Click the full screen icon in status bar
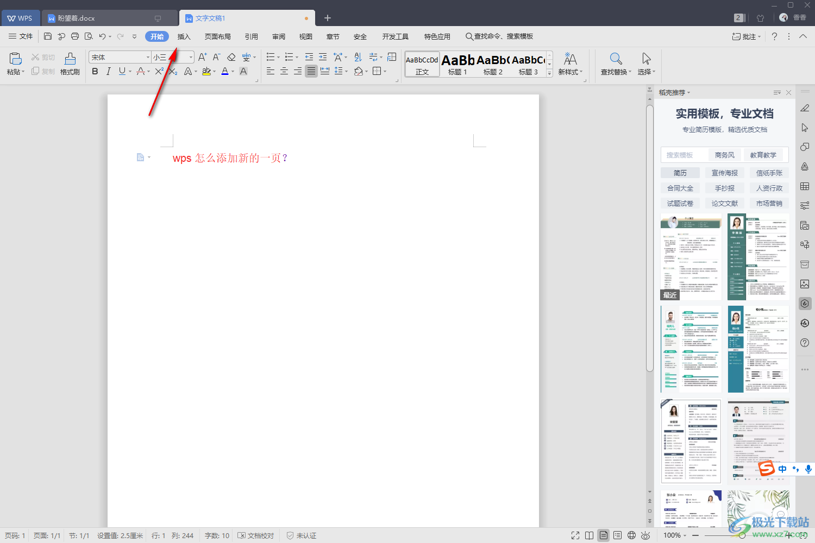The image size is (815, 543). [x=575, y=535]
